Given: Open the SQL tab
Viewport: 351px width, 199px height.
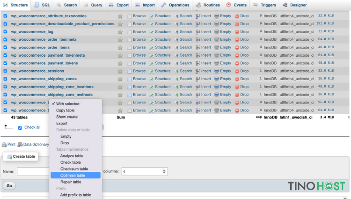Looking at the screenshot, I should 42,5.
